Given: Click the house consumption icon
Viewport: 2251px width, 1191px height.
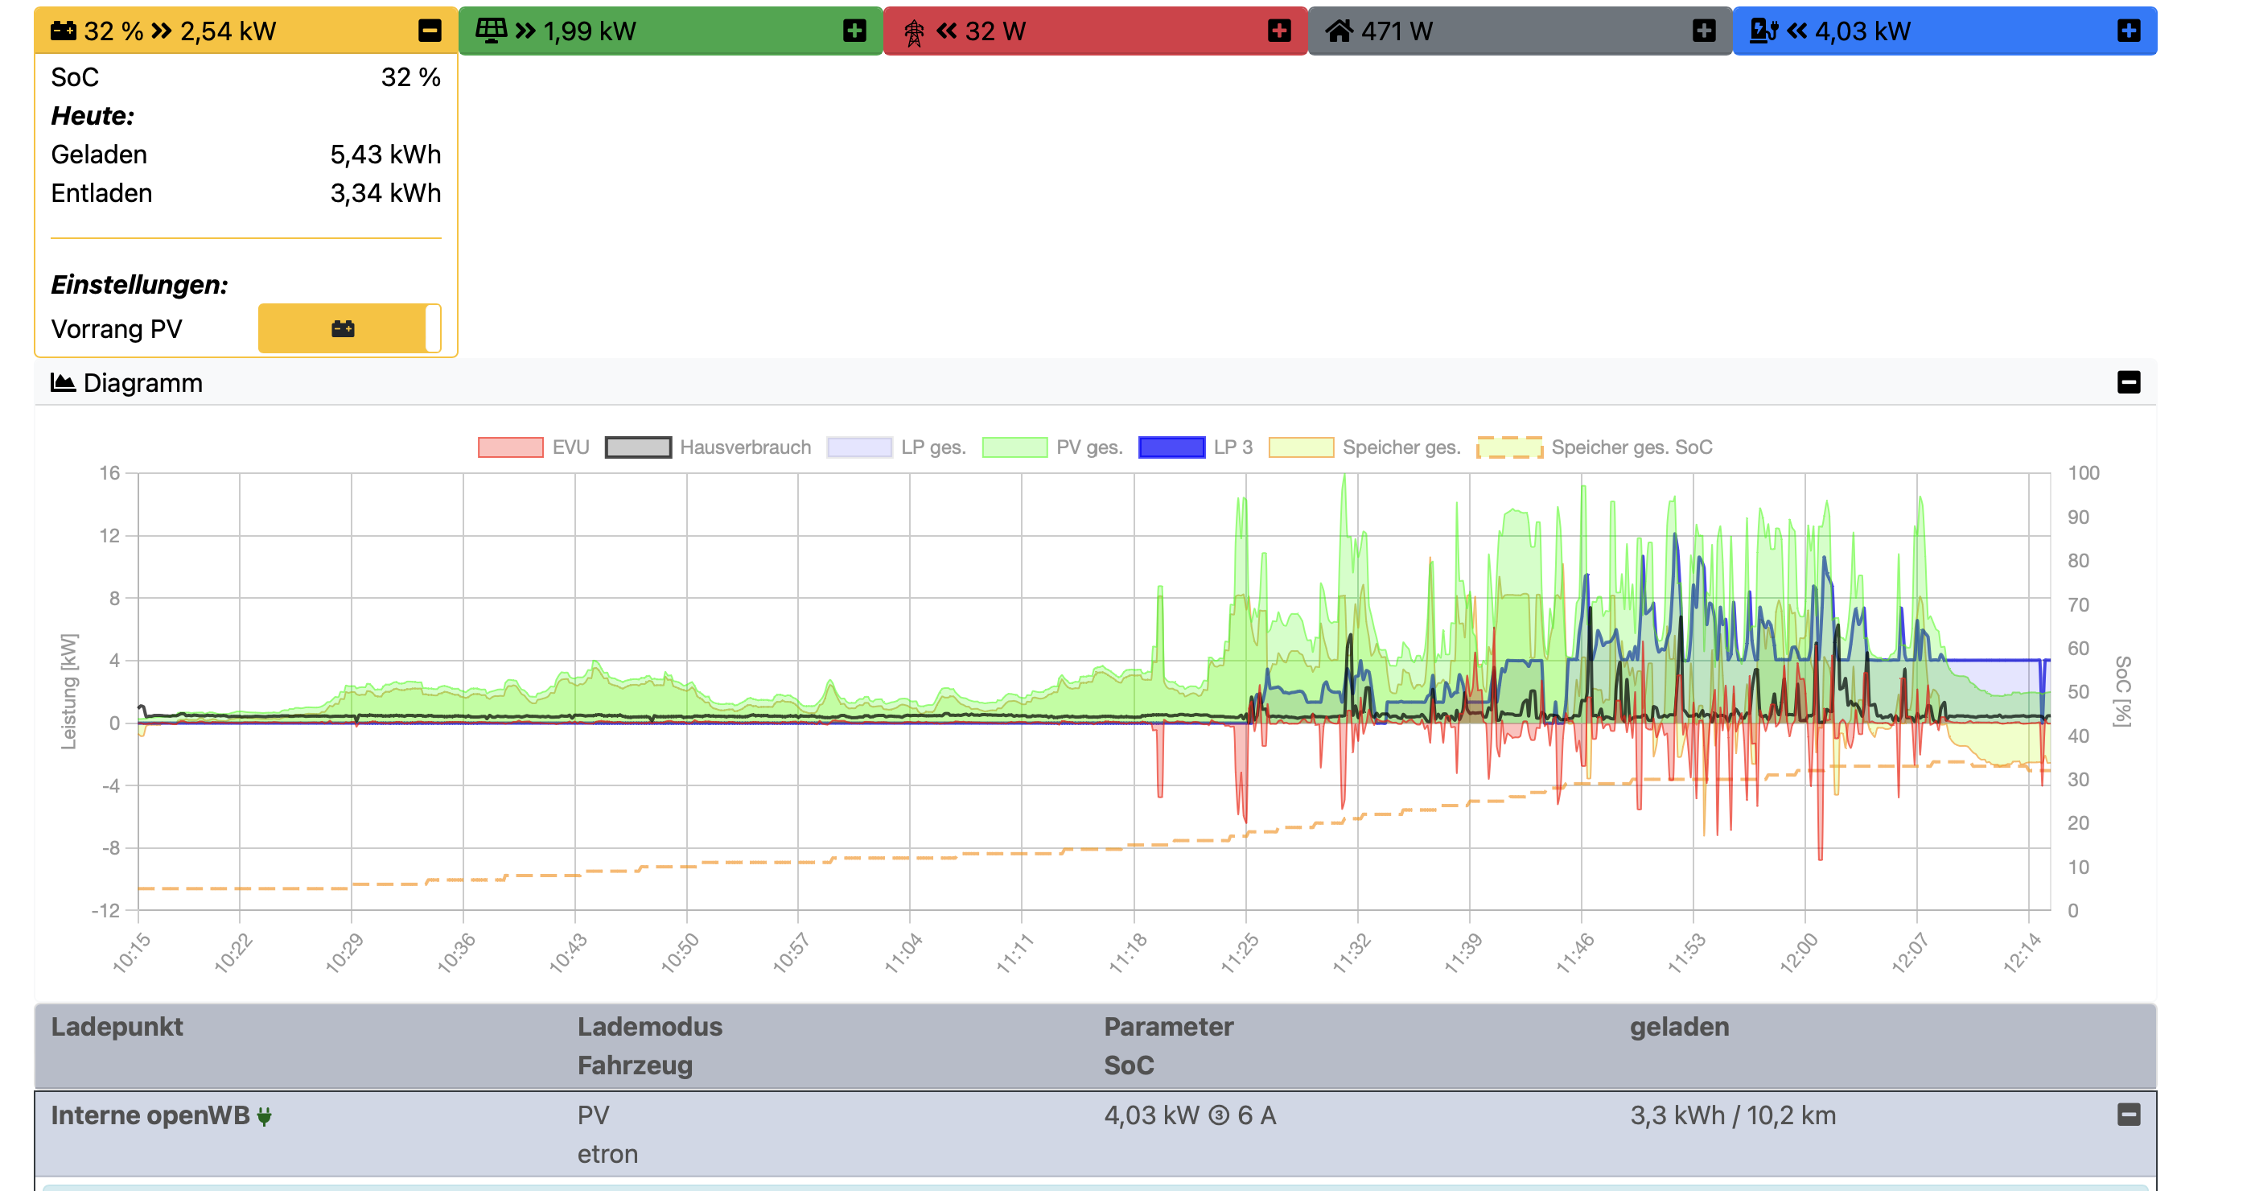Looking at the screenshot, I should point(1339,31).
